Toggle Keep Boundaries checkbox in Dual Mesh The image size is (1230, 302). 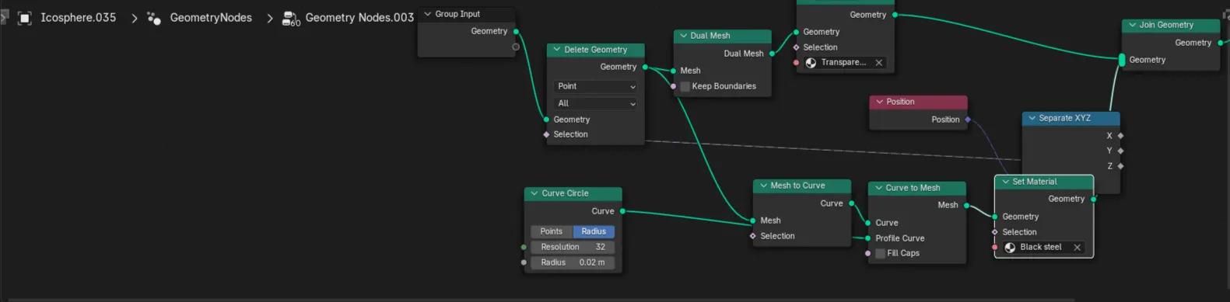click(685, 86)
